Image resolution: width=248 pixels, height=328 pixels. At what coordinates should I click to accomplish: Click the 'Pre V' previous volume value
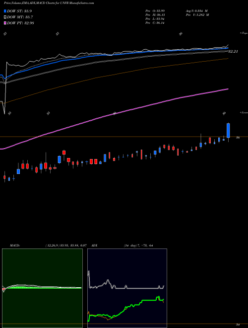point(197,15)
